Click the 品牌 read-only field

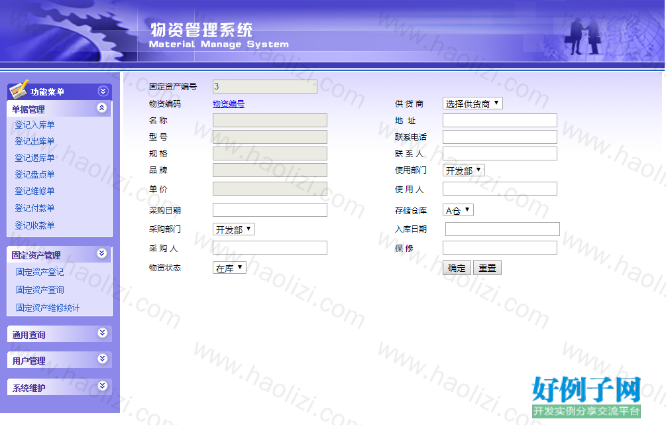[x=270, y=170]
